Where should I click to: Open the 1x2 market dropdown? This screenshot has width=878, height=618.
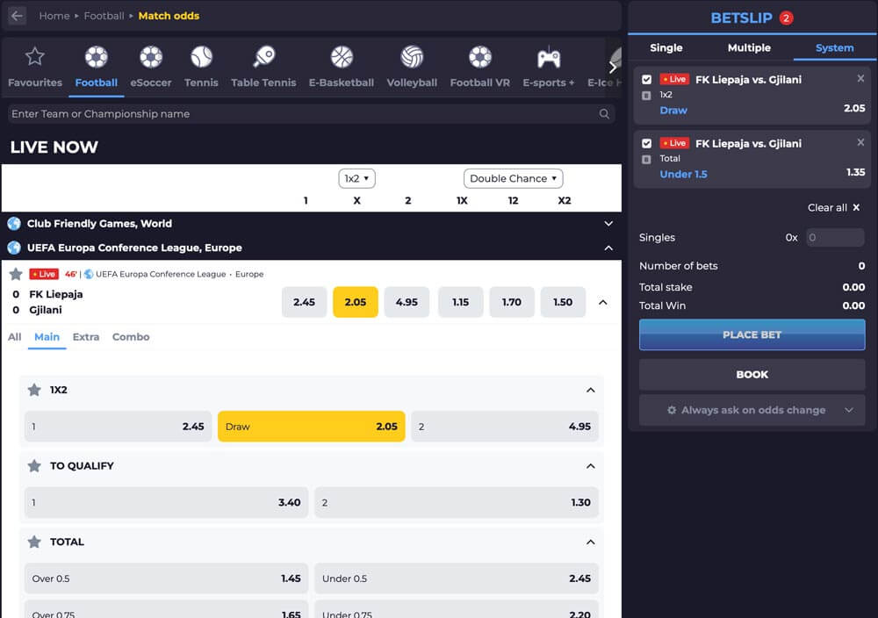point(356,178)
